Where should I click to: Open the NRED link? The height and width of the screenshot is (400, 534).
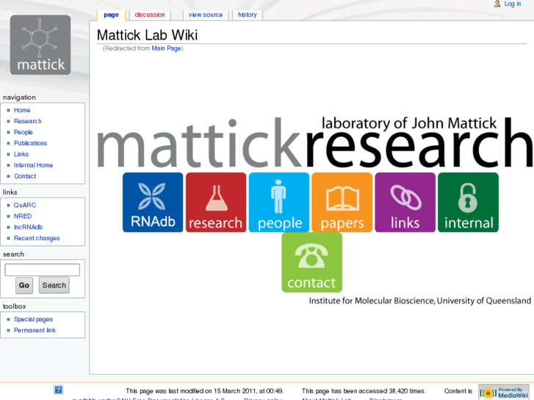23,217
